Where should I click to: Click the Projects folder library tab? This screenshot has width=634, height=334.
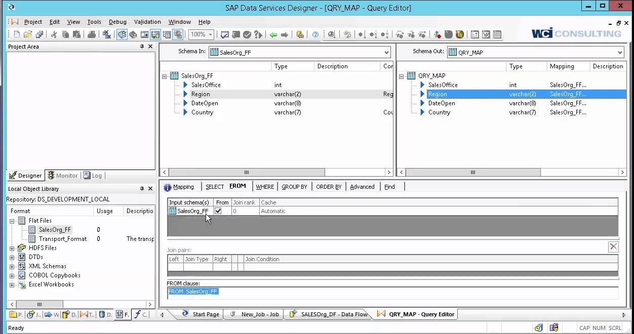(16, 314)
